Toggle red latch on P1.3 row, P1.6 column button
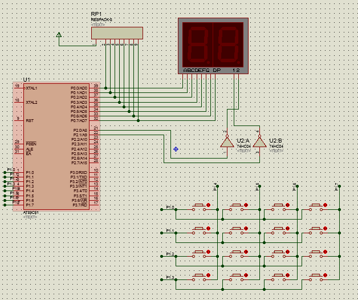The image size is (358, 300). coord(288,275)
